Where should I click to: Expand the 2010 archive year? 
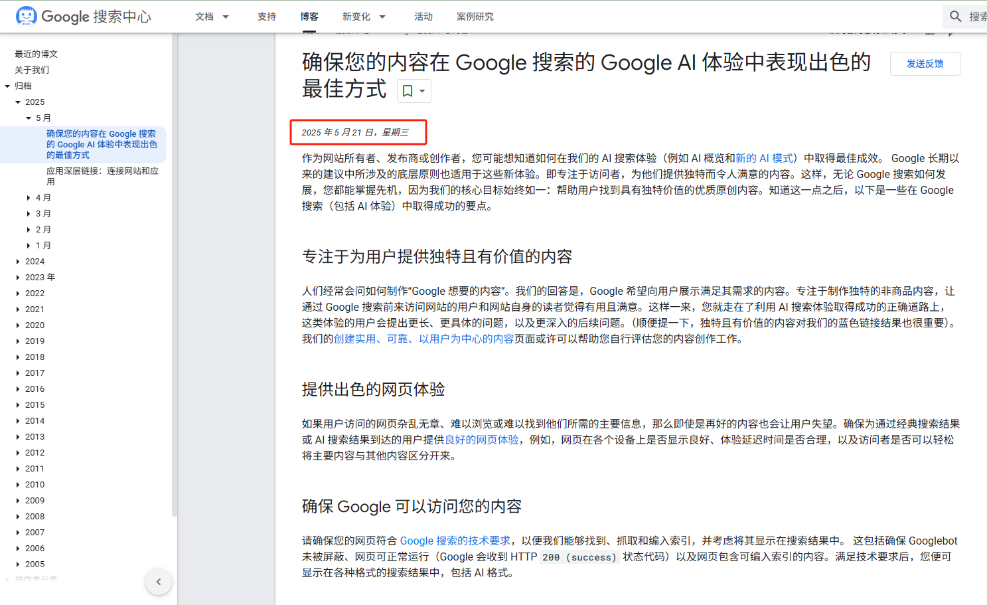(18, 484)
